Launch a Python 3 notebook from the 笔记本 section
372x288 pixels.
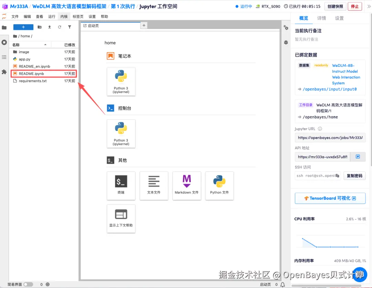121,82
